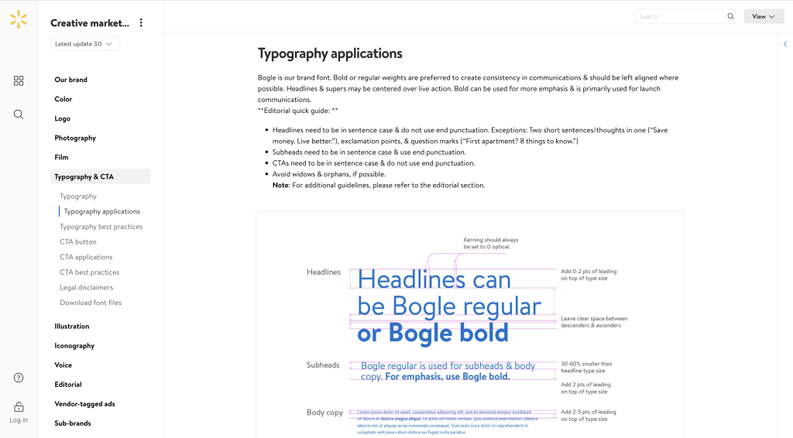Open the Color section
793x438 pixels.
[x=64, y=99]
